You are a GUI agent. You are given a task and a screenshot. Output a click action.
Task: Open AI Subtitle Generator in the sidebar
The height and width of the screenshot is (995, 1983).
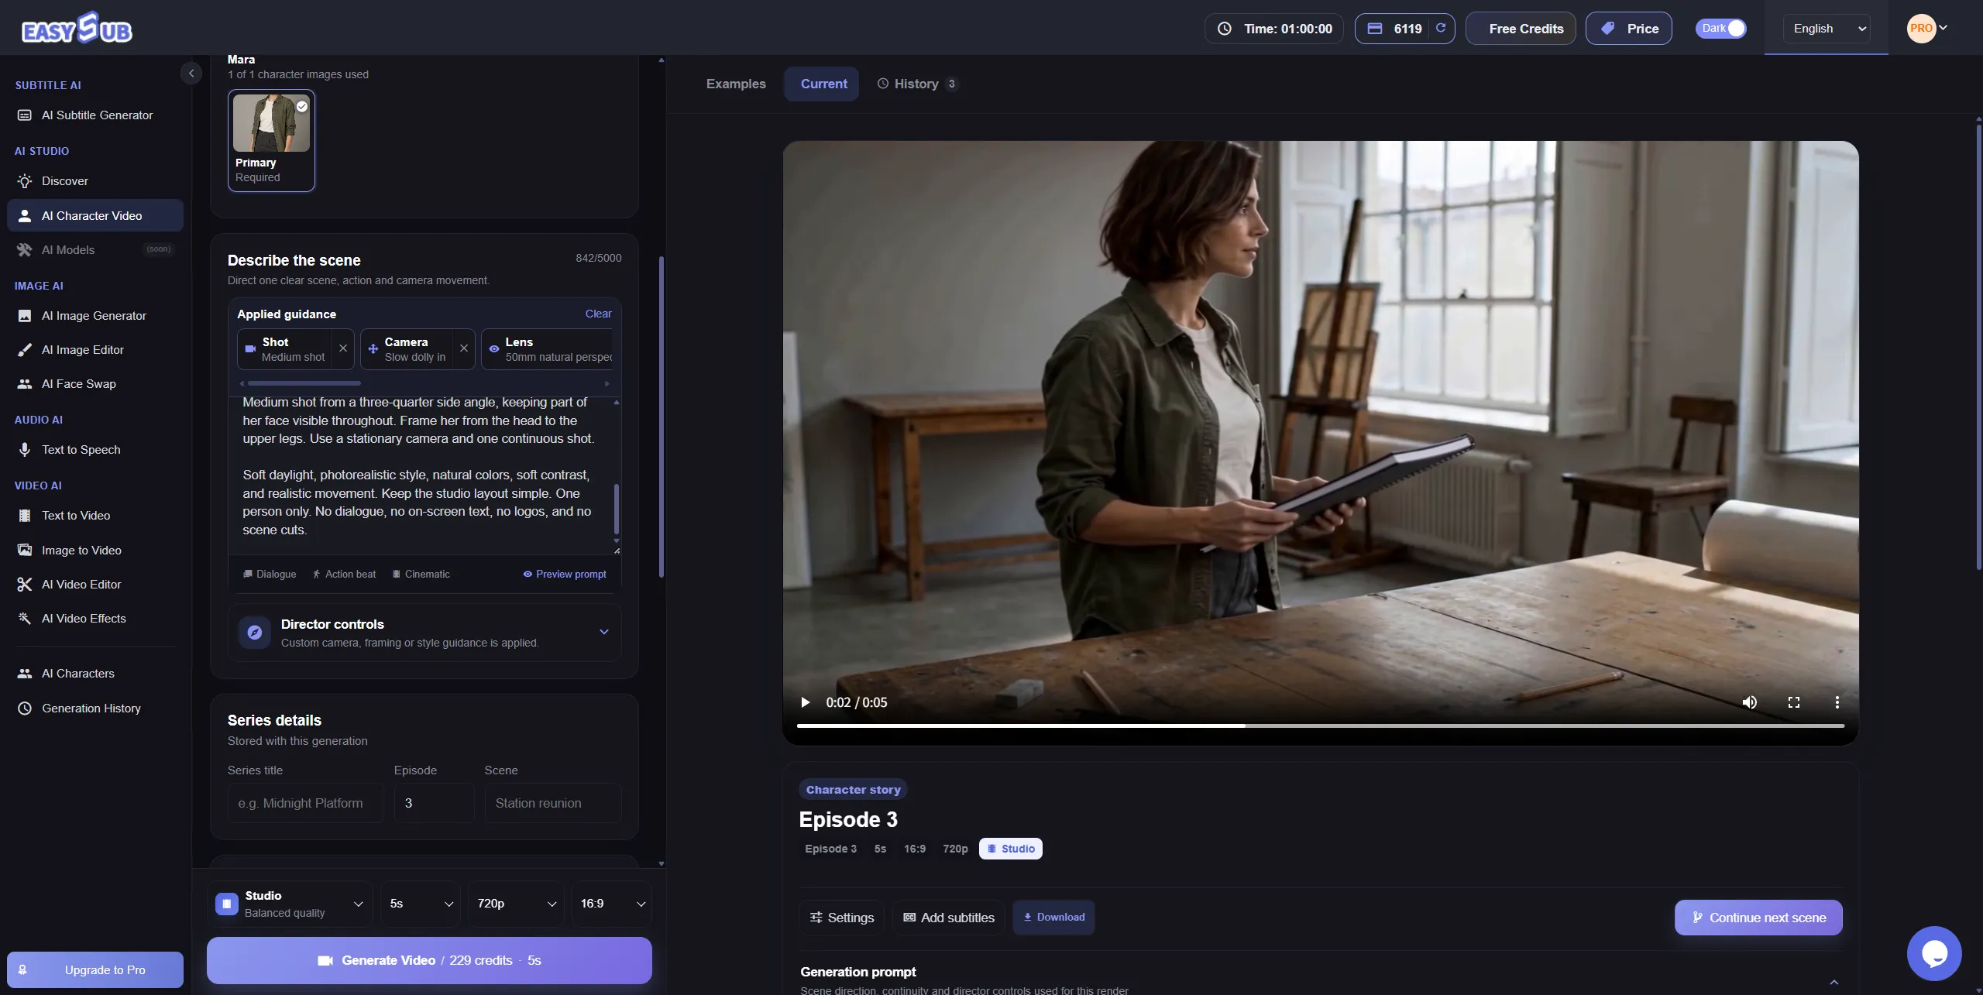[95, 115]
